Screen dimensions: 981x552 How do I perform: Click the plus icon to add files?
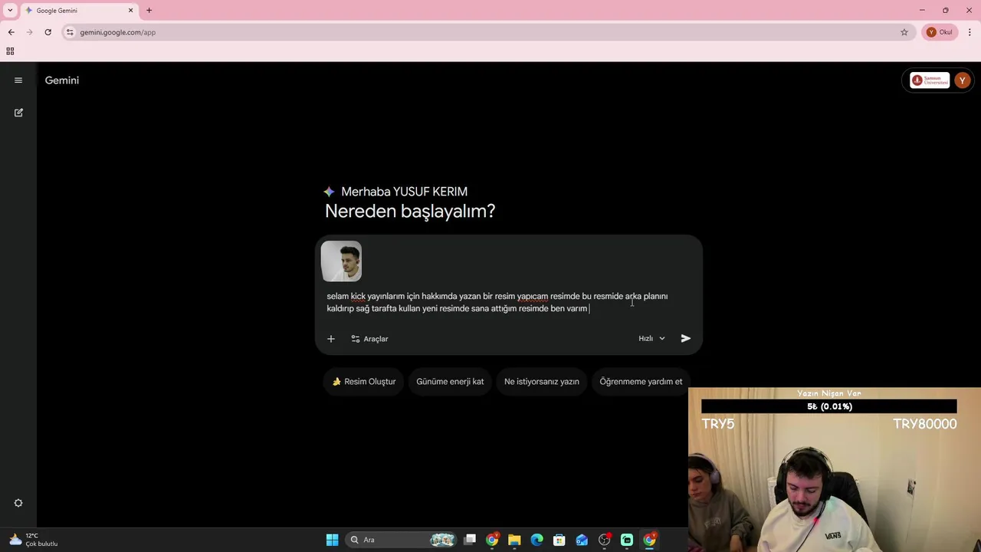(x=331, y=339)
